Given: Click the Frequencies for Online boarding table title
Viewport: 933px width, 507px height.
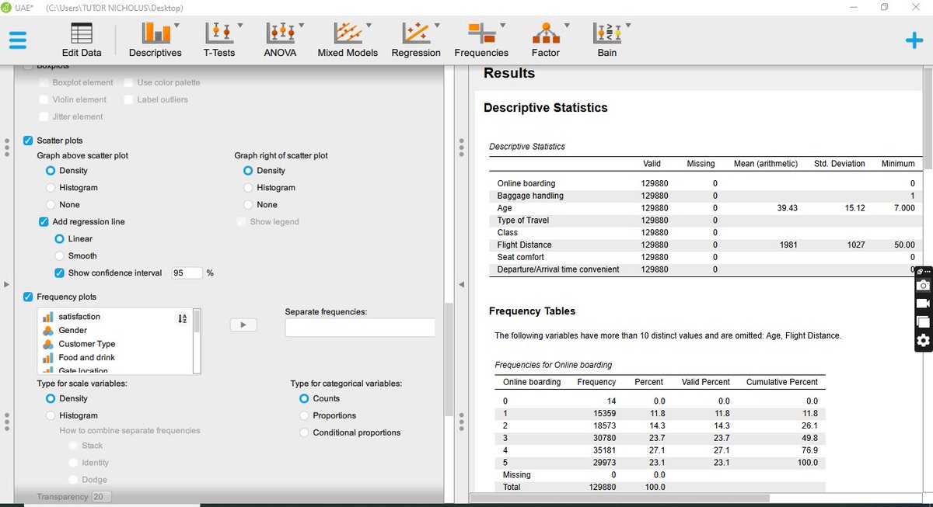Looking at the screenshot, I should pos(554,365).
